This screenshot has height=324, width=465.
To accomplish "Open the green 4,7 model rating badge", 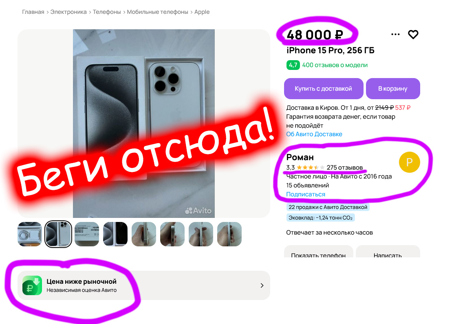I will 293,65.
